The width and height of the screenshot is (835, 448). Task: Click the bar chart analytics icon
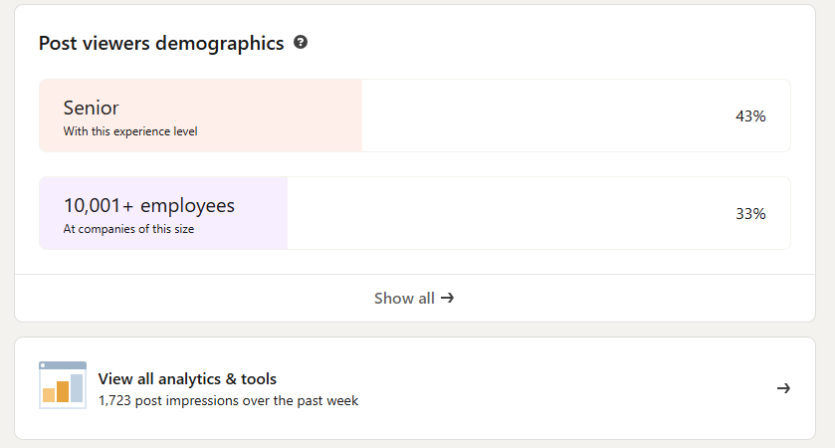tap(63, 385)
